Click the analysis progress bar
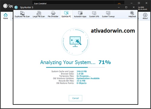The width and height of the screenshot is (151, 109). [x=75, y=67]
